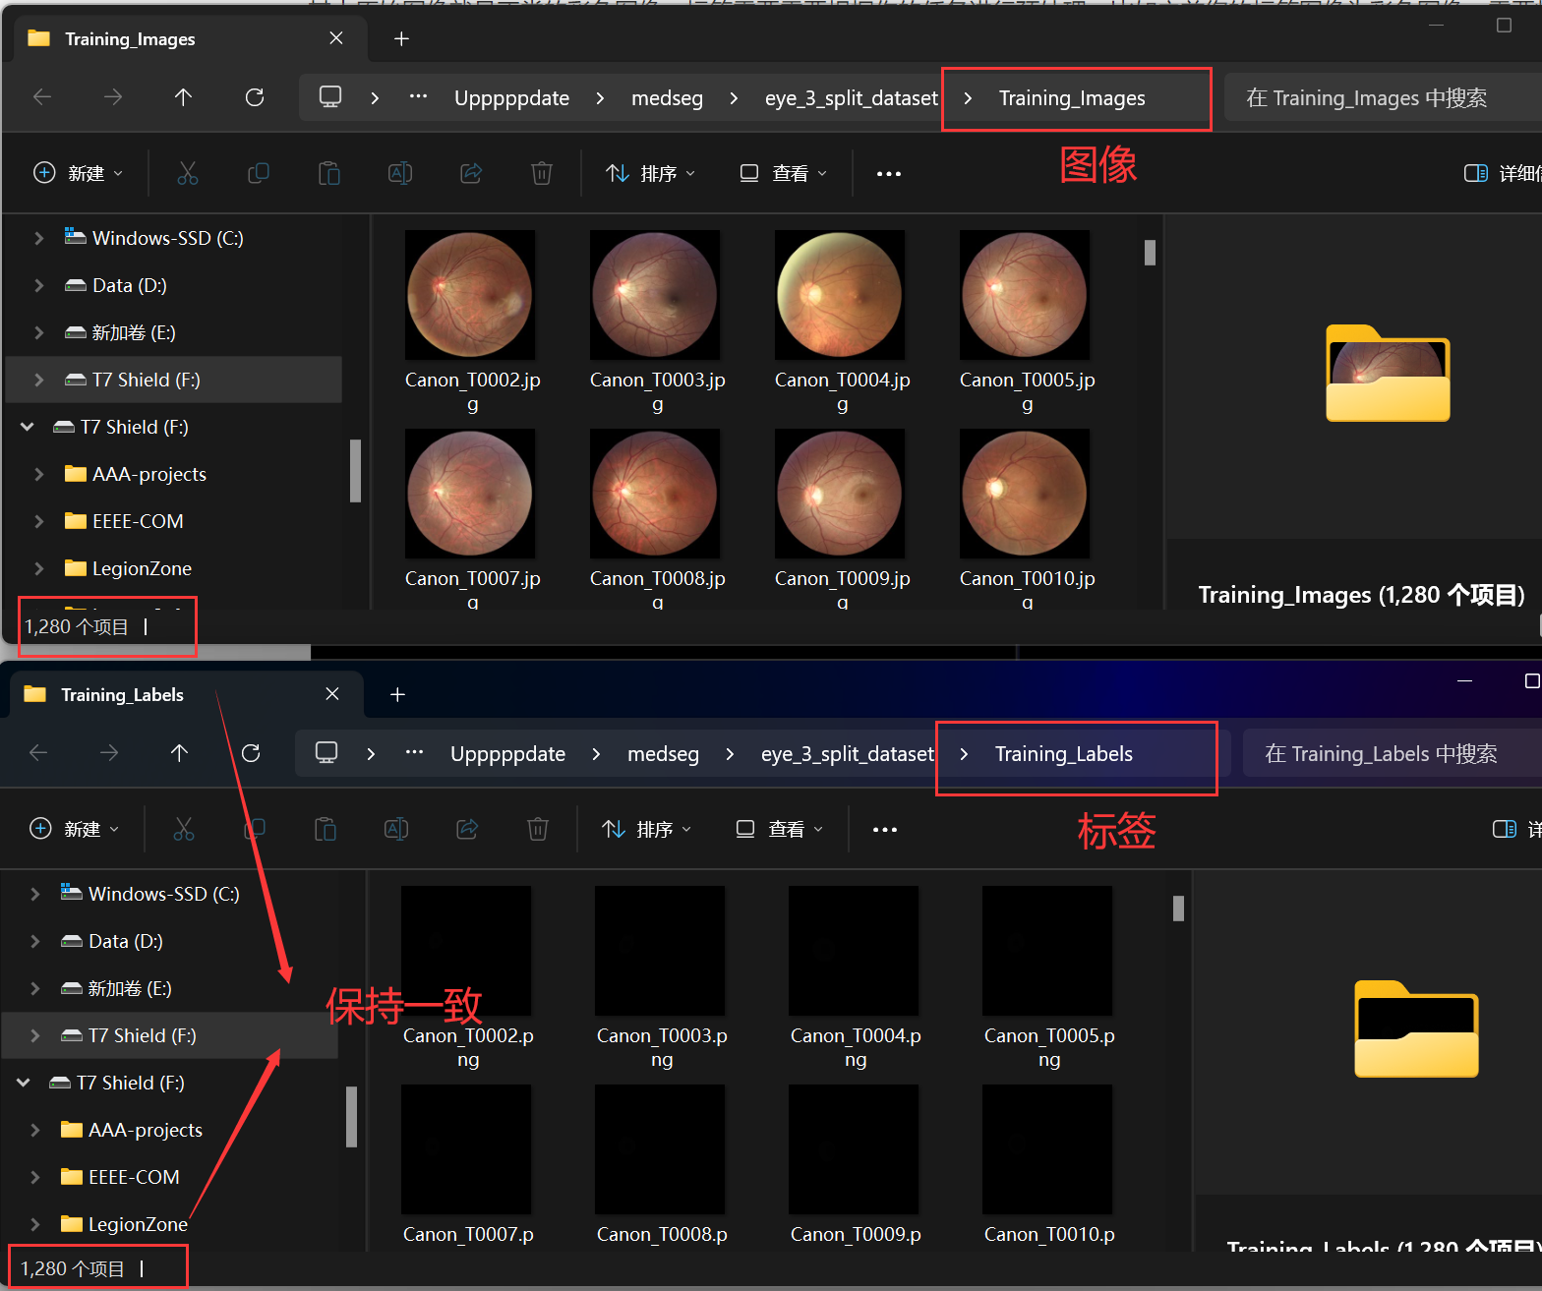This screenshot has height=1291, width=1542.
Task: Click sidebar scrollbar in Training_Images window
Action: coord(355,471)
